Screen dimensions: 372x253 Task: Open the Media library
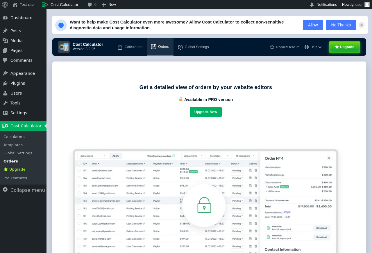click(x=23, y=41)
